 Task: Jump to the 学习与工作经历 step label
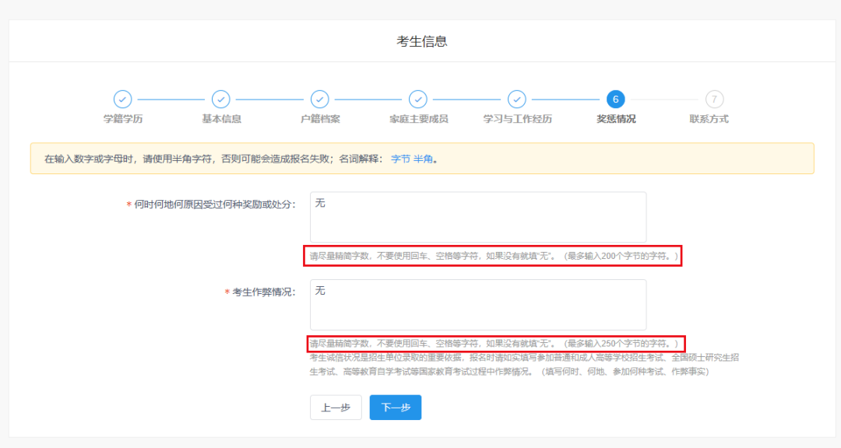click(517, 119)
